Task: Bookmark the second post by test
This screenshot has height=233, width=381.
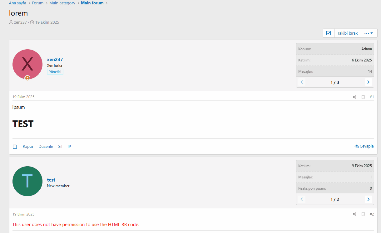Action: (x=363, y=214)
